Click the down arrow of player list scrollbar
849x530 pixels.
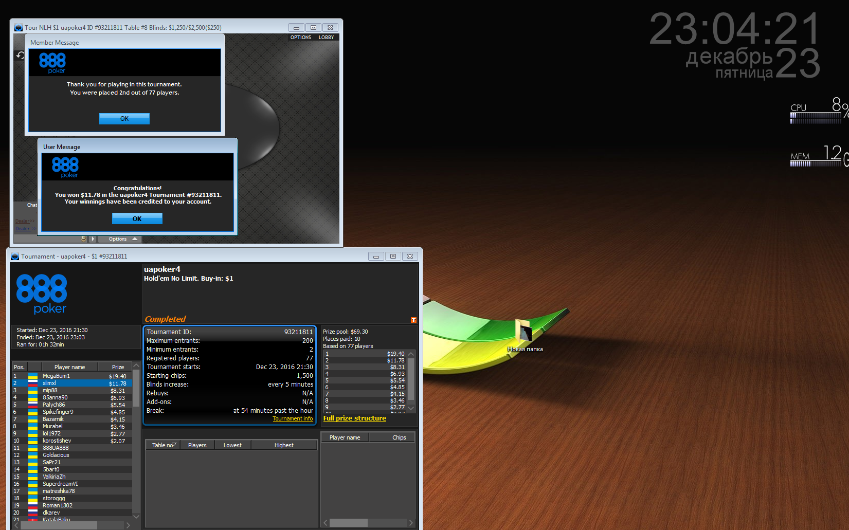[x=136, y=516]
